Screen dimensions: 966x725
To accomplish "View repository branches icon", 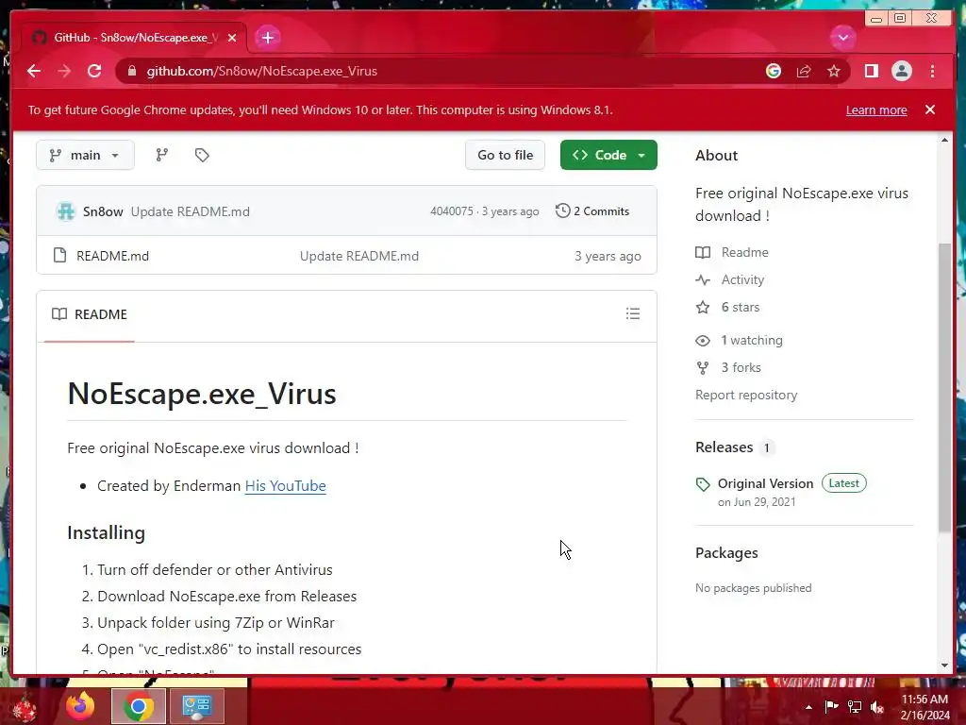I will coord(162,155).
